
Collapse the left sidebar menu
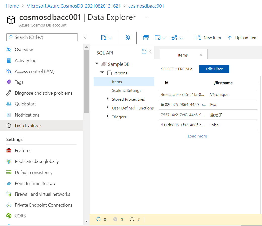[84, 37]
